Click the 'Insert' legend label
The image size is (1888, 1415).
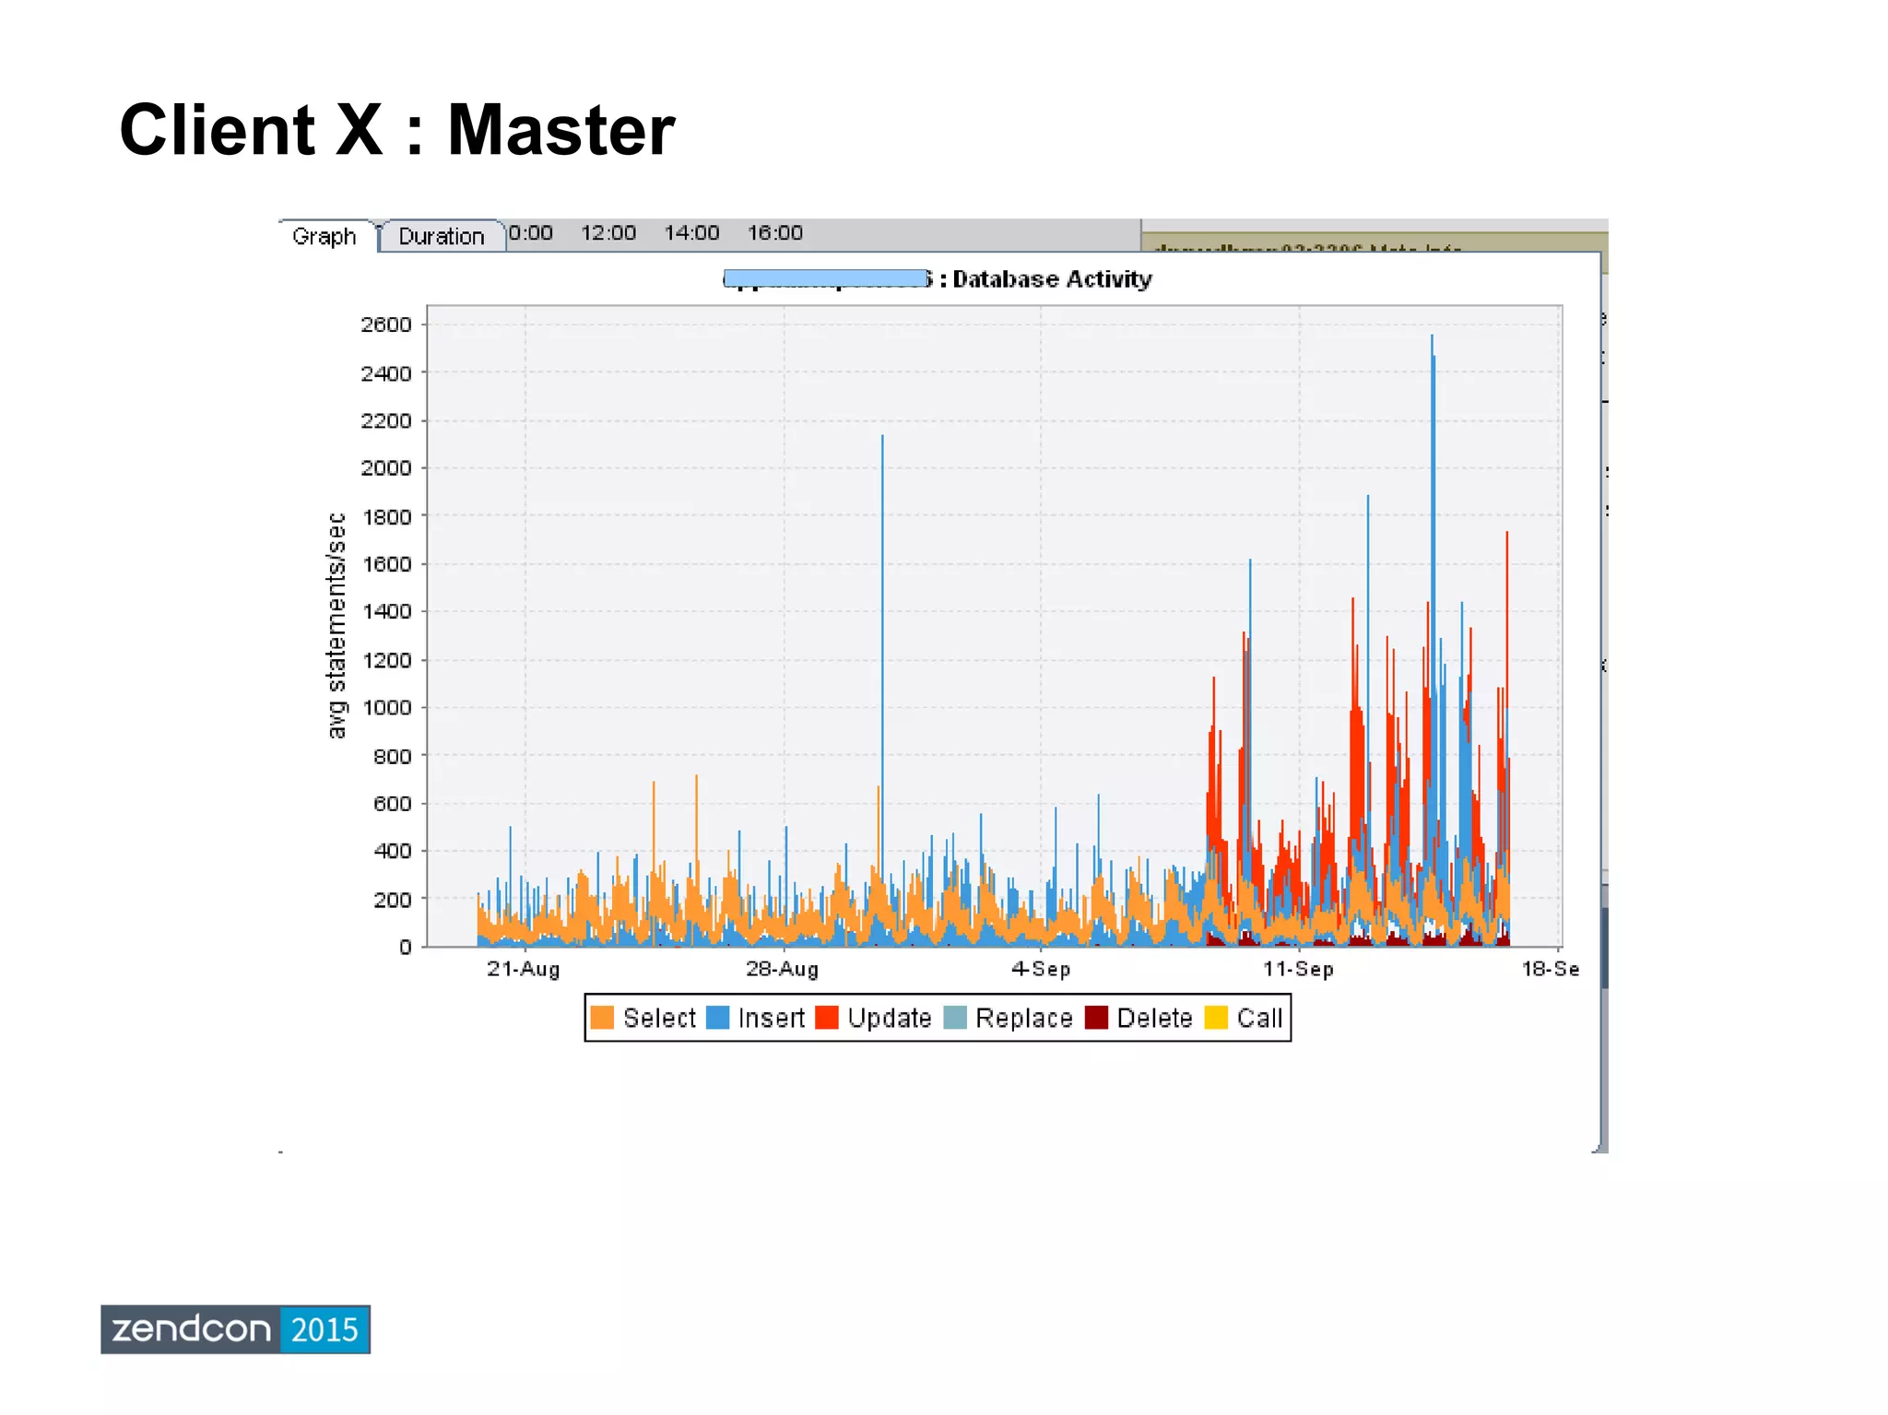pos(772,1019)
